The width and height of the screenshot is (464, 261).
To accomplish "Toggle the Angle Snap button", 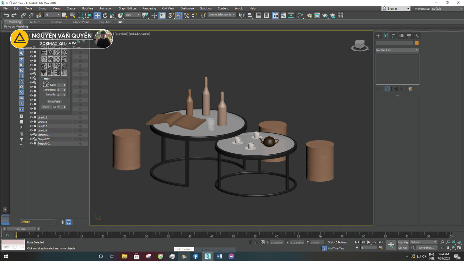I will (179, 15).
